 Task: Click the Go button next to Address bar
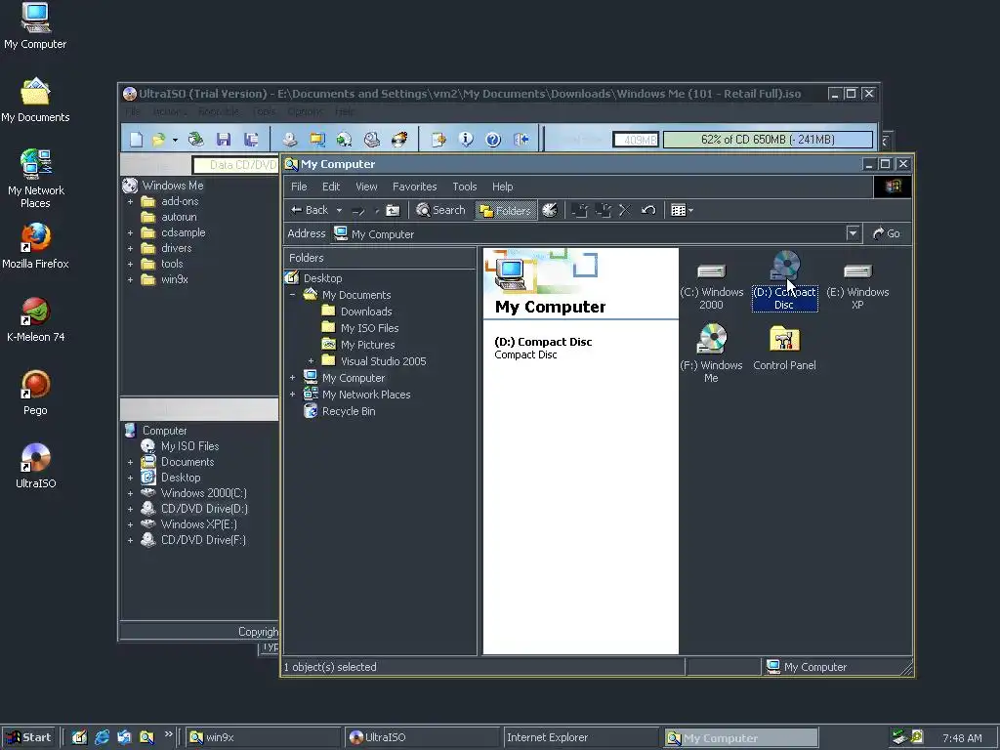[887, 233]
